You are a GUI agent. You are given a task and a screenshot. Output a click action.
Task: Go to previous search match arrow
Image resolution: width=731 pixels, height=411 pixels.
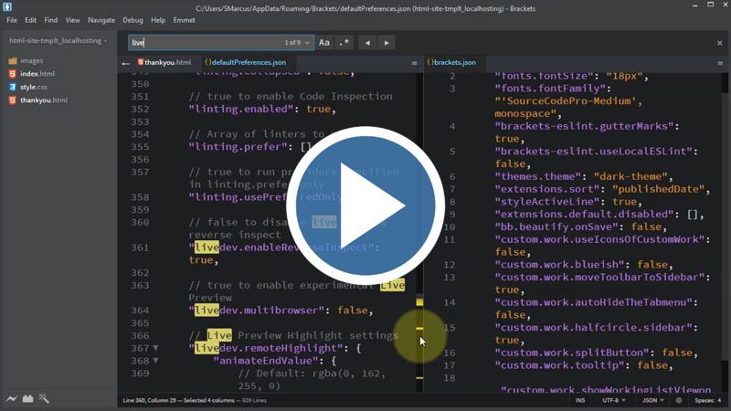click(x=367, y=43)
